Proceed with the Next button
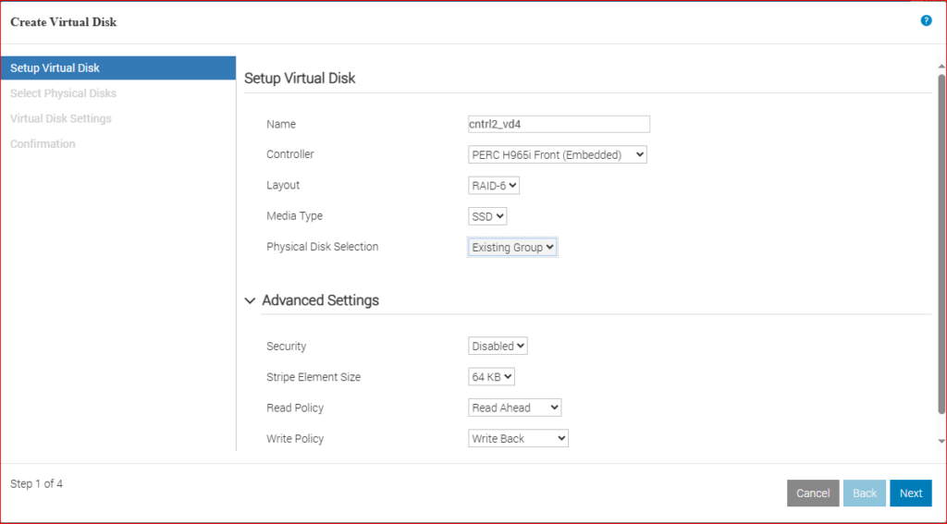The height and width of the screenshot is (524, 947). [911, 494]
